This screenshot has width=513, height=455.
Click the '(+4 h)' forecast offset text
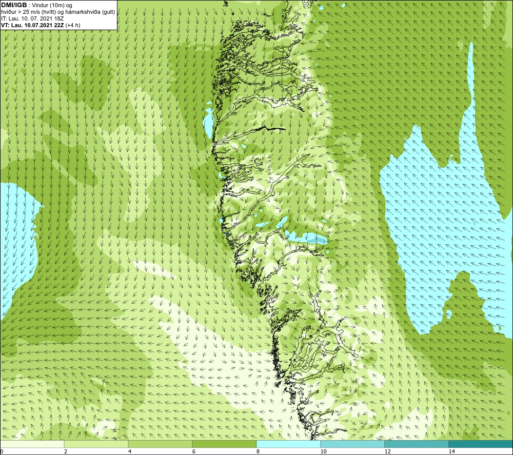pyautogui.click(x=73, y=25)
